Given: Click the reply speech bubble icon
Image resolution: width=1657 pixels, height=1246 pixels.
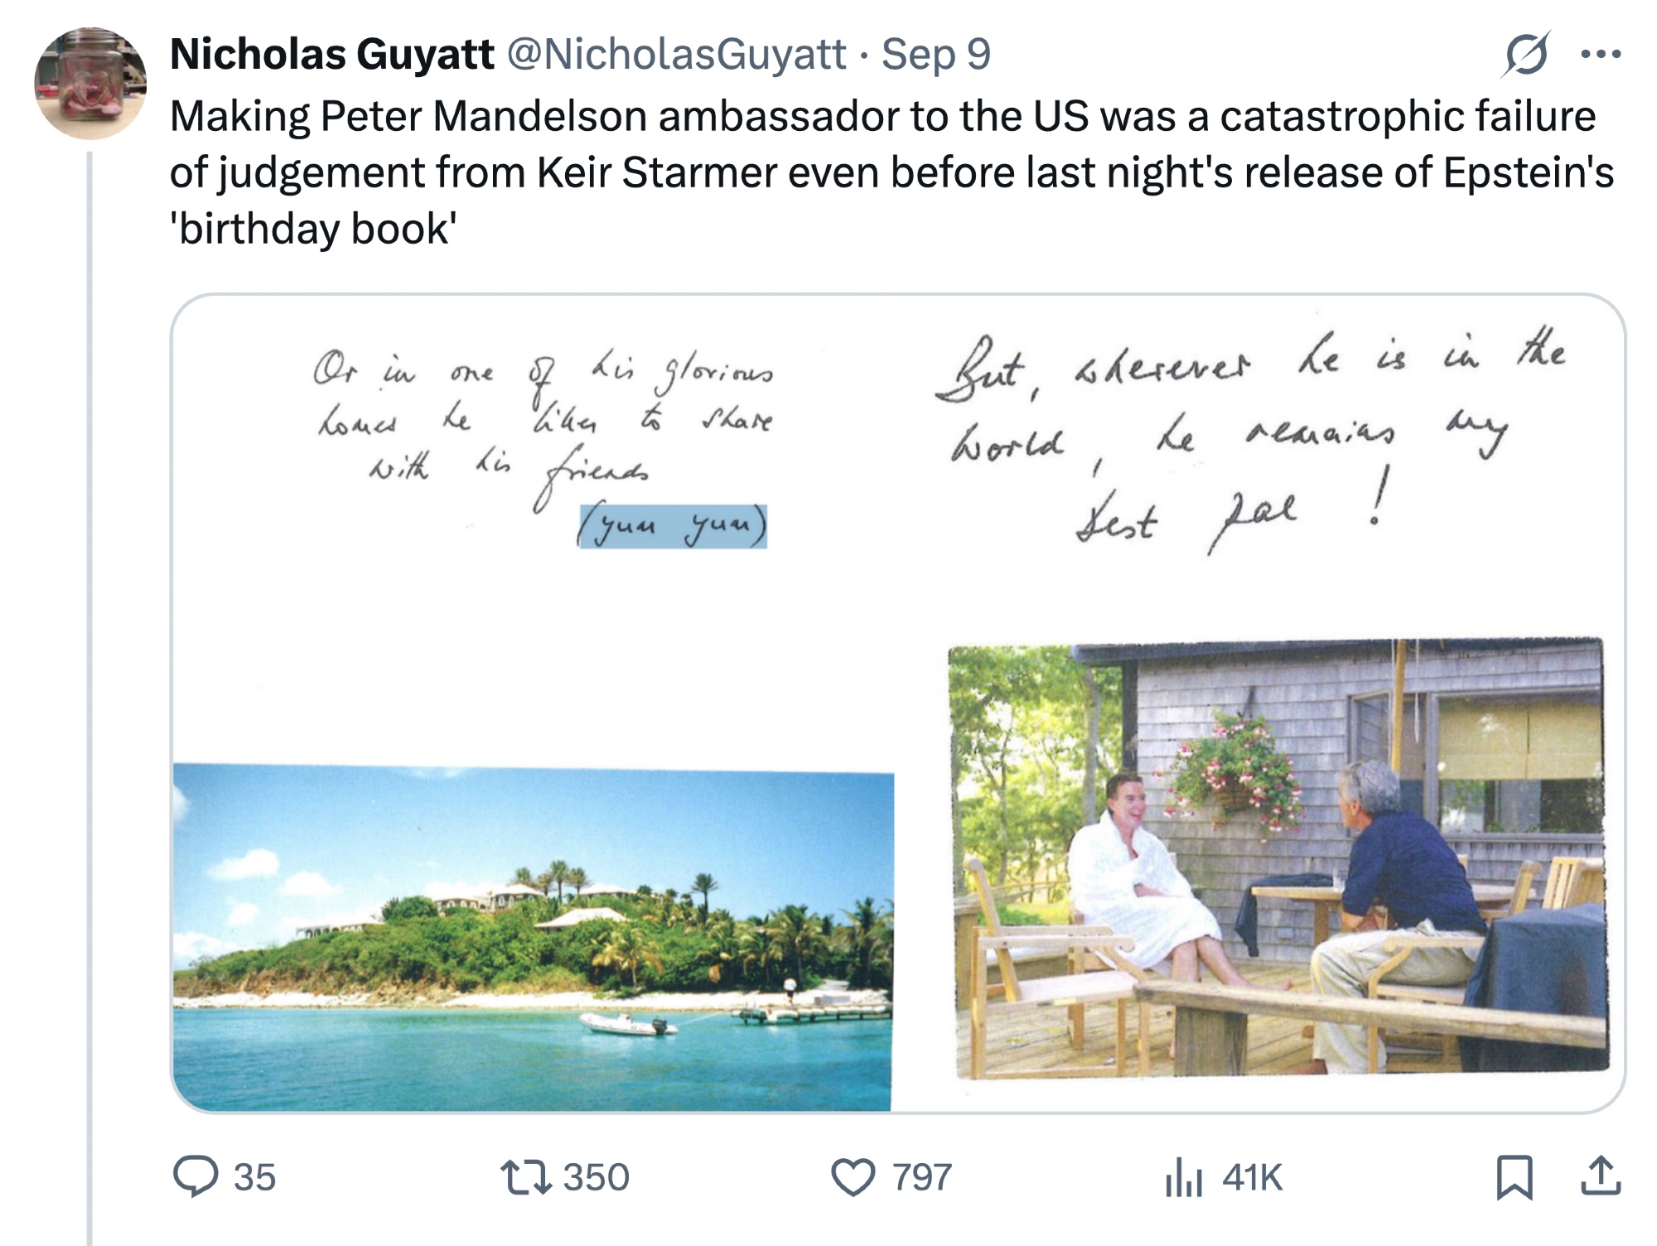Looking at the screenshot, I should 196,1176.
